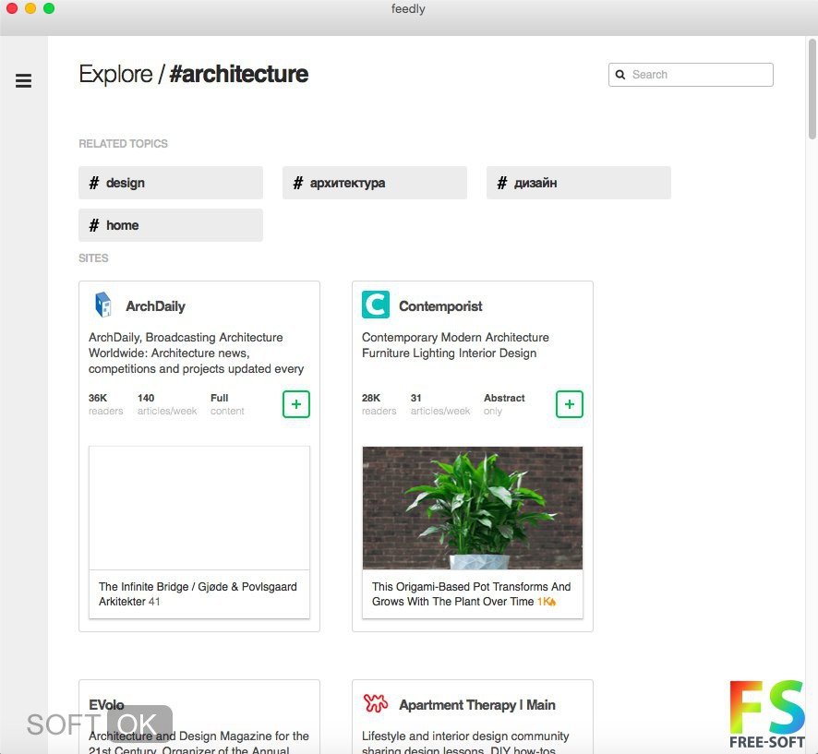Open the ArchDaily site title
This screenshot has height=754, width=818.
(x=155, y=306)
